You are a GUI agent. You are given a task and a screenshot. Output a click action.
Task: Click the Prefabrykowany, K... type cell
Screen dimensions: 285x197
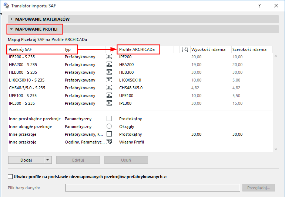pos(84,134)
